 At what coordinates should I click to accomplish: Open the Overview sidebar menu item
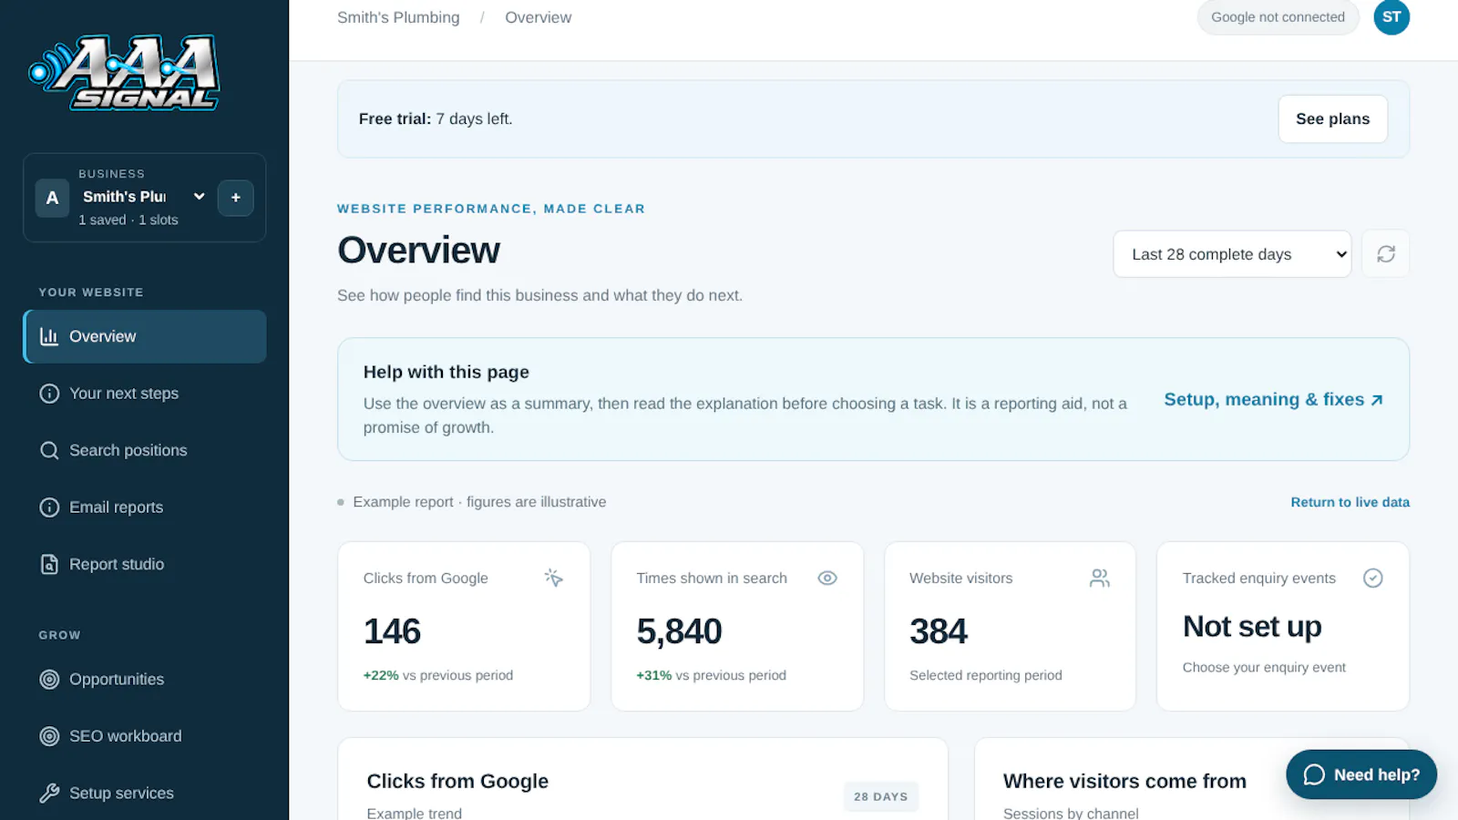coord(145,336)
